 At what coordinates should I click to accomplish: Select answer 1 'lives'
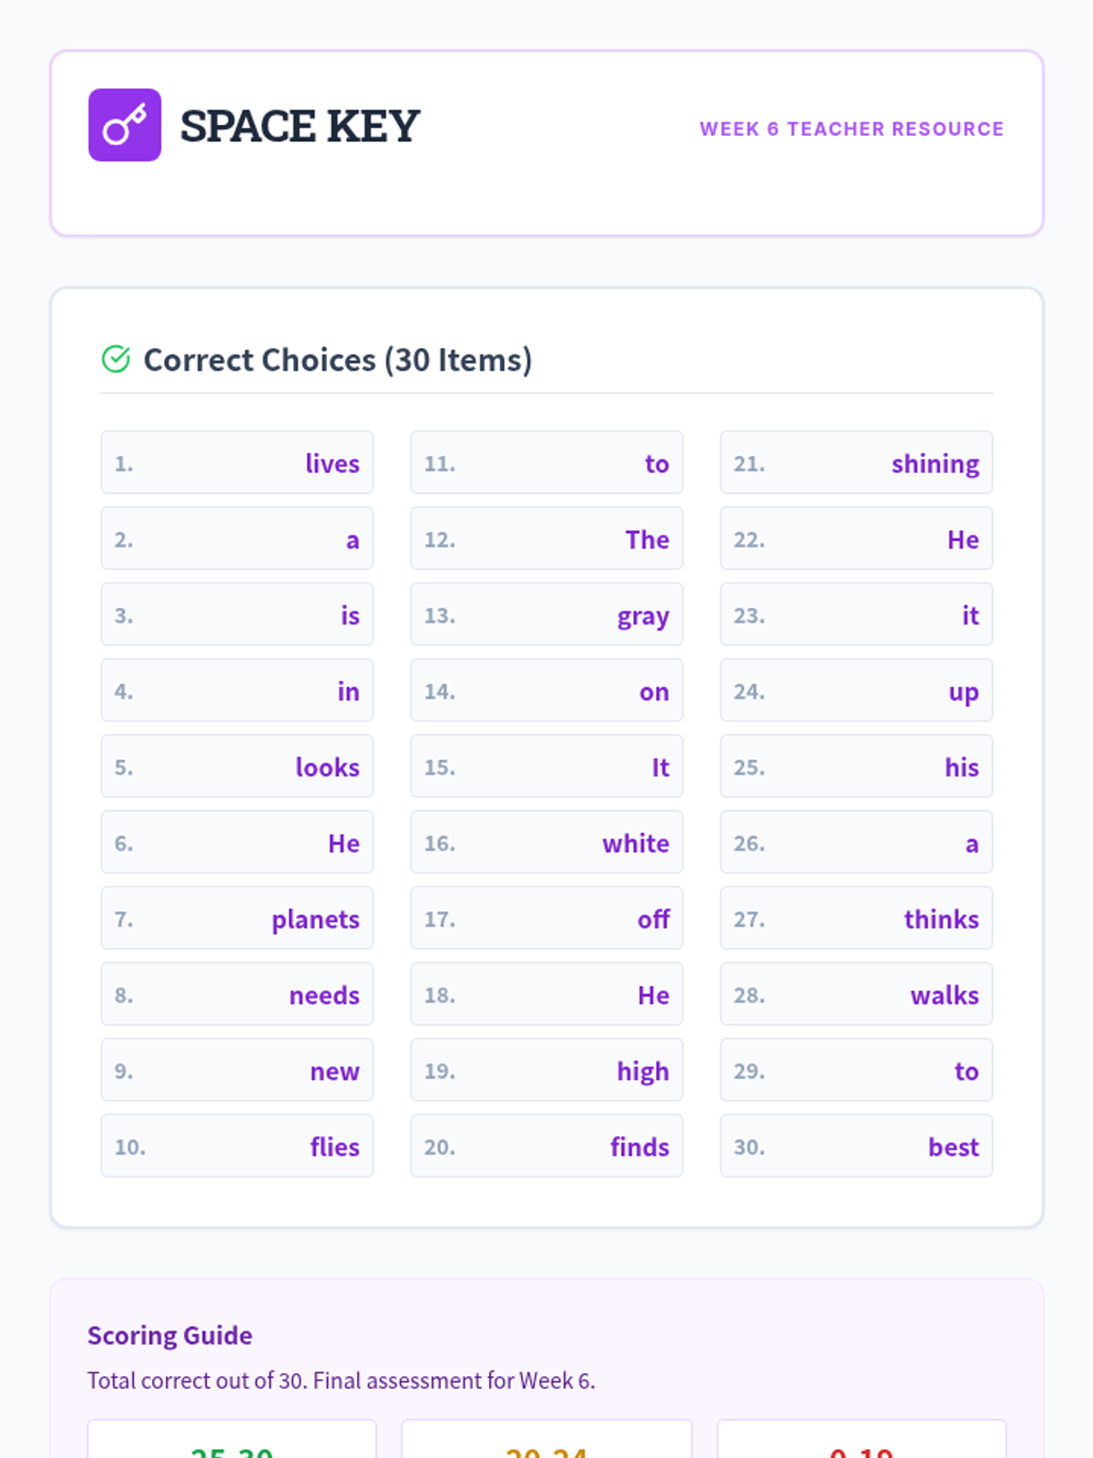click(x=237, y=463)
